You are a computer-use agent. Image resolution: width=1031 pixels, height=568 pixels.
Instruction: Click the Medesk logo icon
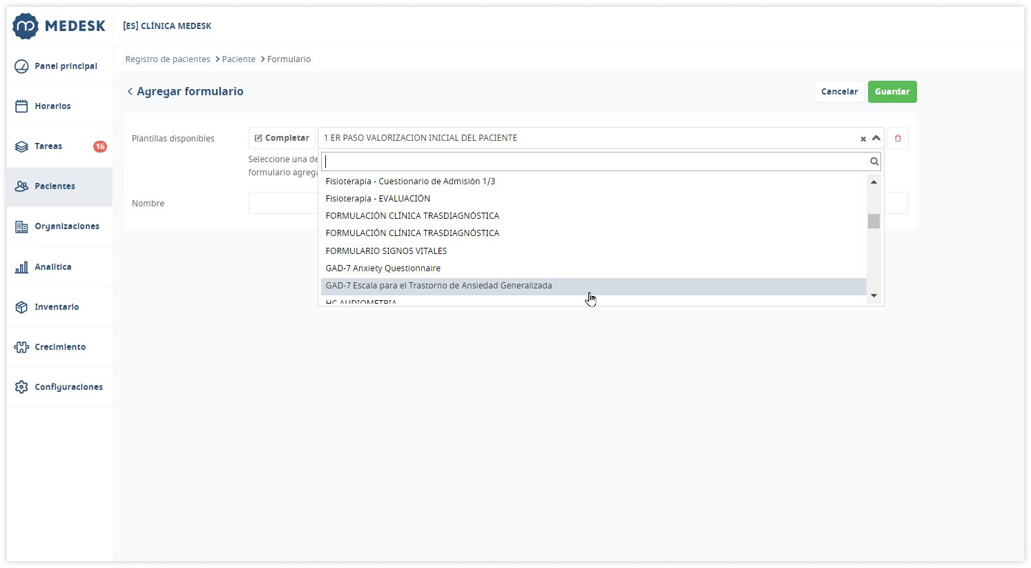point(26,26)
